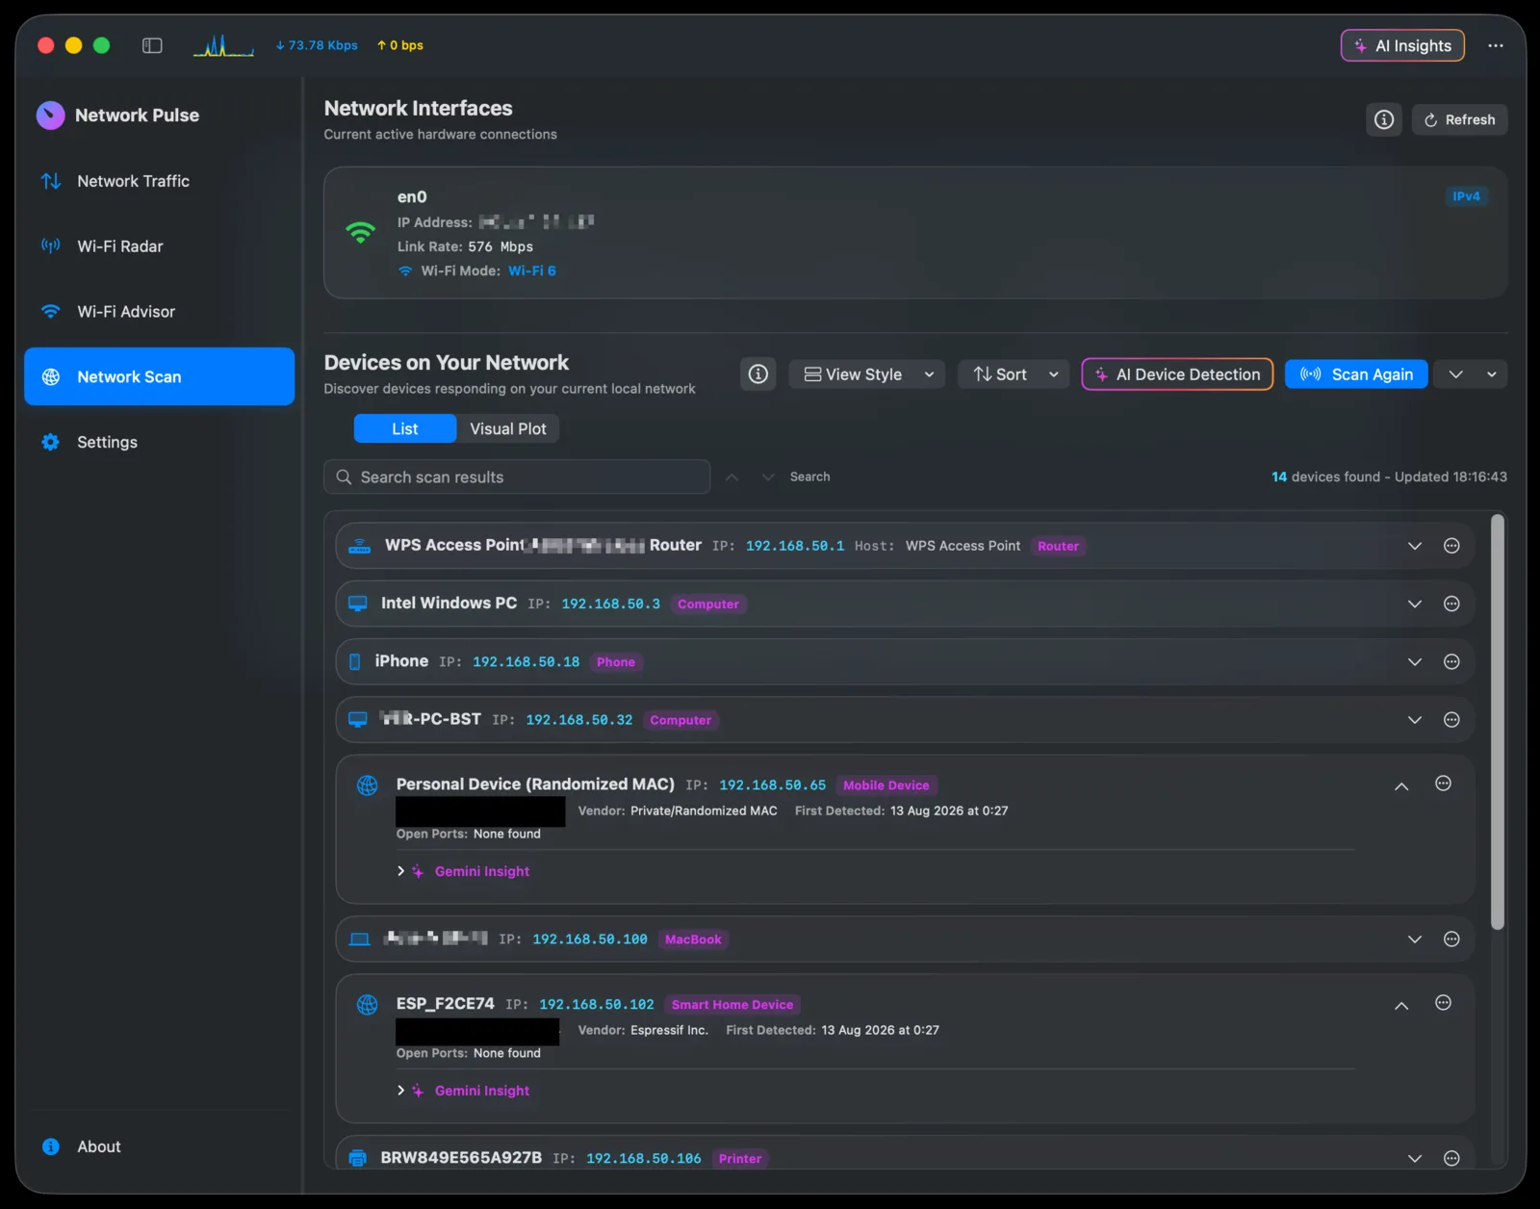The image size is (1540, 1209).
Task: Open the Sort dropdown
Action: pos(1014,374)
